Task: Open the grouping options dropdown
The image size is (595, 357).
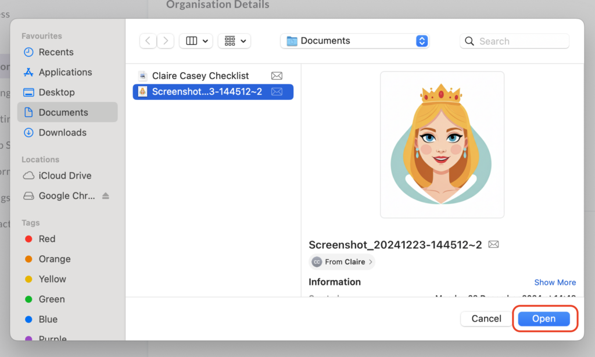Action: [235, 41]
